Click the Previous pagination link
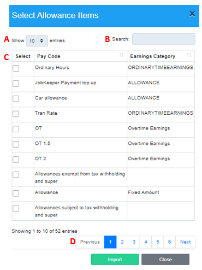Screen dimensions: 202x270 point(90,242)
